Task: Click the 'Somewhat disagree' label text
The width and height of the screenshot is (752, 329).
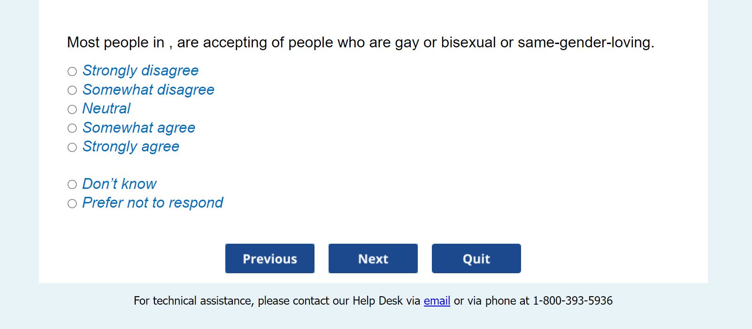Action: point(148,90)
